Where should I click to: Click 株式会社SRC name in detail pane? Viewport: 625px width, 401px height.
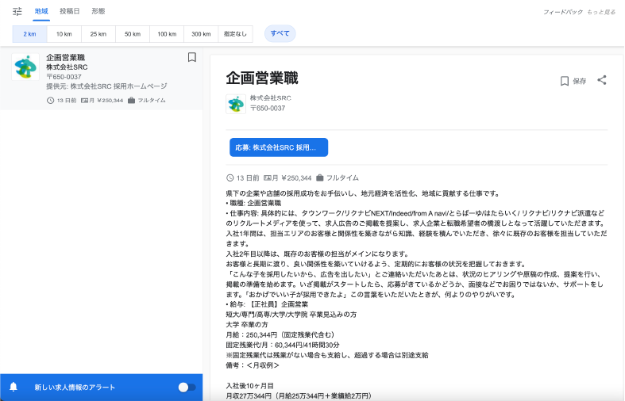coord(271,97)
